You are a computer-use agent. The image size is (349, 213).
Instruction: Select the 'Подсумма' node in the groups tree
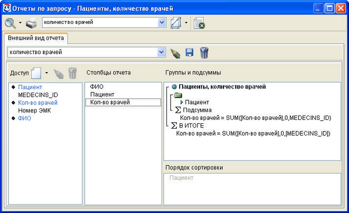coord(197,110)
